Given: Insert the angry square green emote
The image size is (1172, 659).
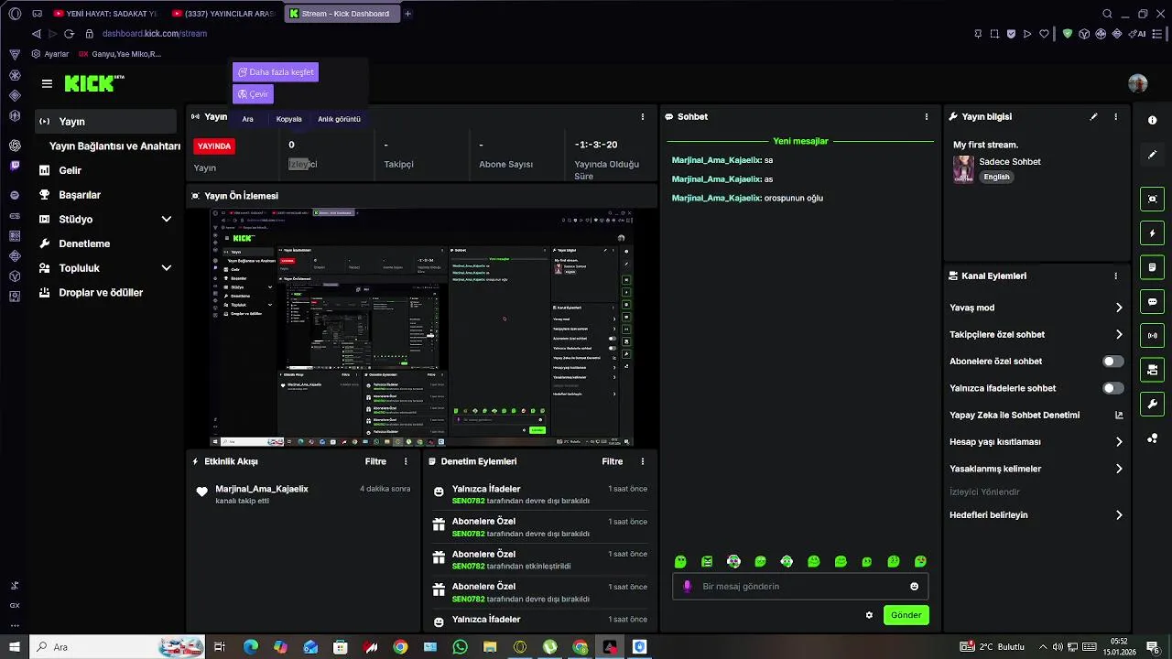Looking at the screenshot, I should (x=707, y=561).
